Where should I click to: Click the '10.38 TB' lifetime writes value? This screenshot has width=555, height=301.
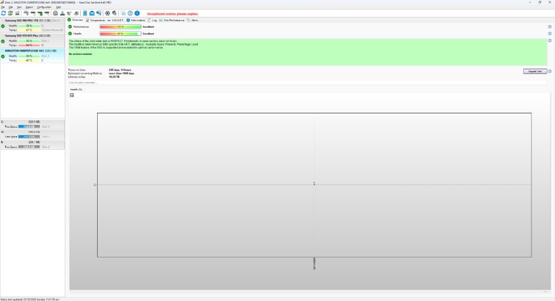[x=114, y=77]
